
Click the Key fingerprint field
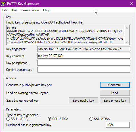84,49
